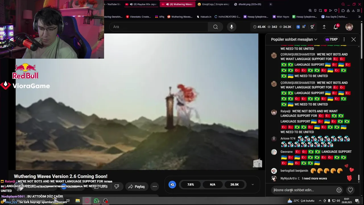
Task: Click the vidIQ logo in stats bar
Action: click(x=298, y=27)
